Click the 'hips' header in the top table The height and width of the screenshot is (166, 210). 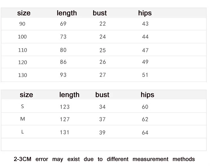(x=145, y=13)
